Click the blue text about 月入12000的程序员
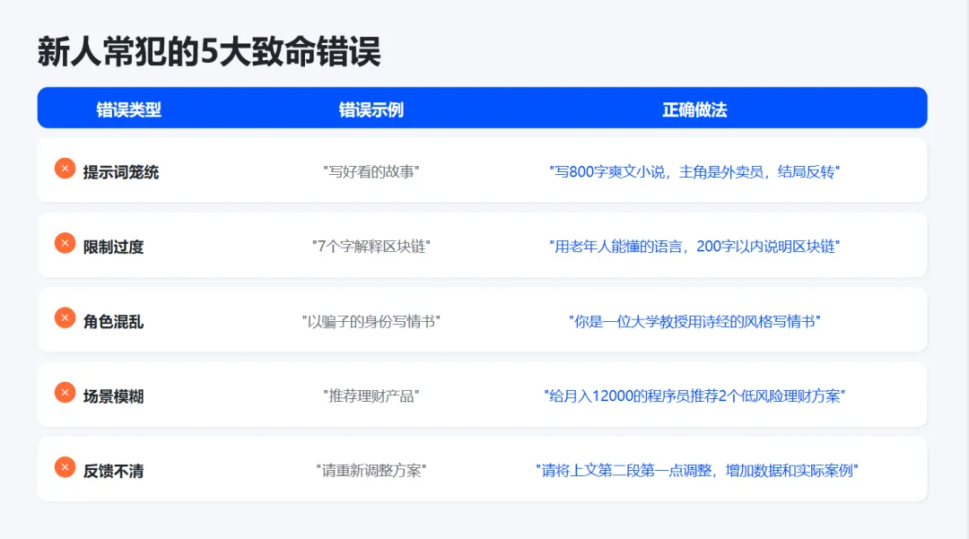Image resolution: width=969 pixels, height=539 pixels. click(x=694, y=396)
